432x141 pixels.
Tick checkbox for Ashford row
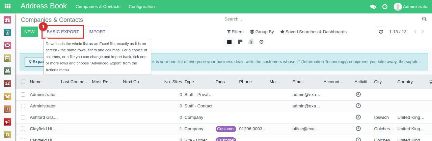point(23,117)
